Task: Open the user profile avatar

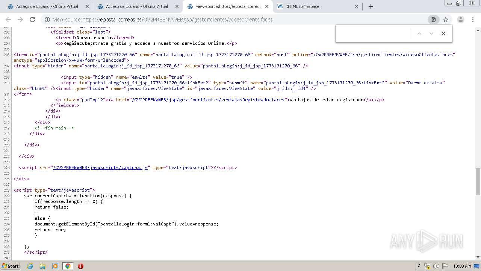Action: tap(461, 20)
